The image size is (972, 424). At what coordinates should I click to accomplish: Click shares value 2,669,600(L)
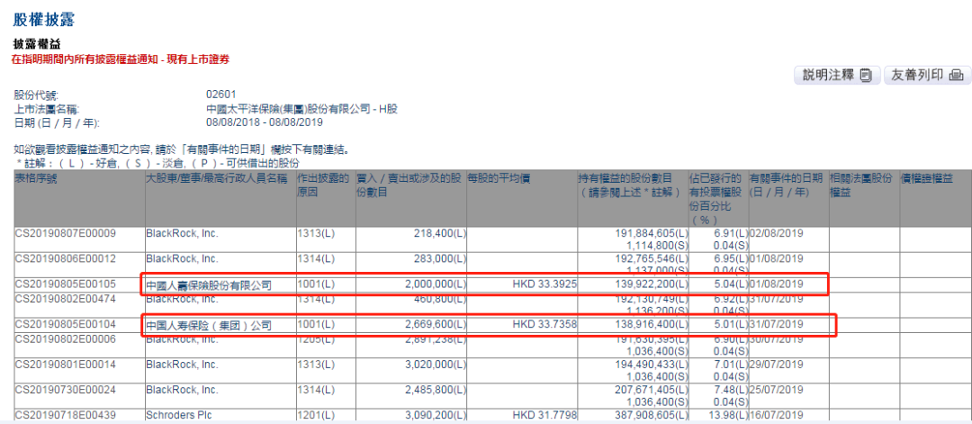(x=436, y=323)
